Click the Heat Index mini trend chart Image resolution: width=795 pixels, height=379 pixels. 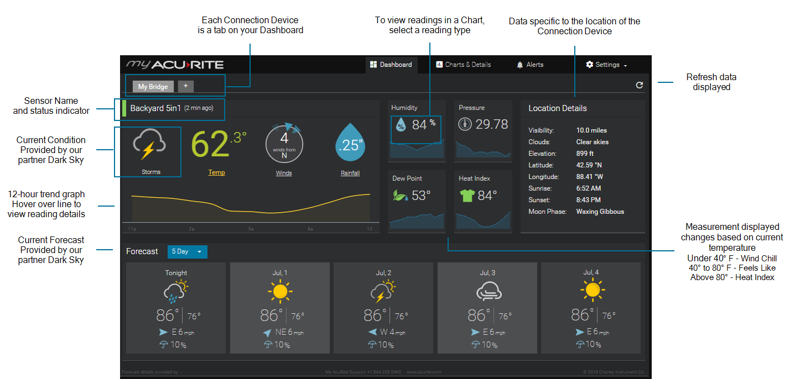point(483,219)
